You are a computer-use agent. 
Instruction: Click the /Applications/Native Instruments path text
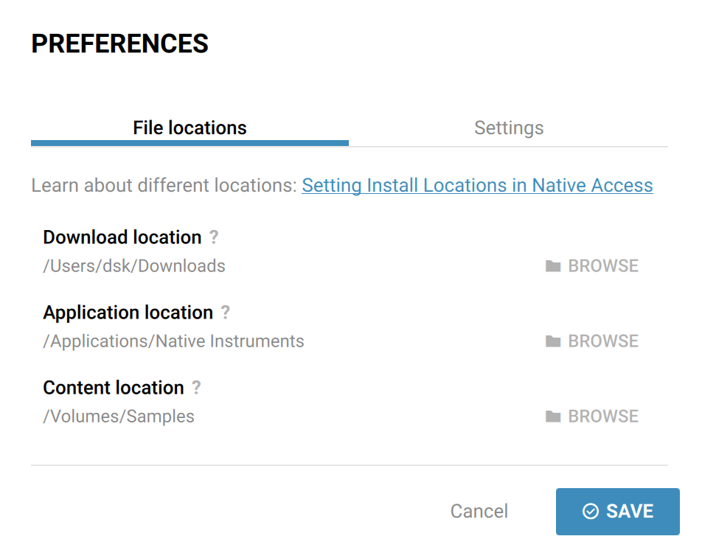click(173, 341)
